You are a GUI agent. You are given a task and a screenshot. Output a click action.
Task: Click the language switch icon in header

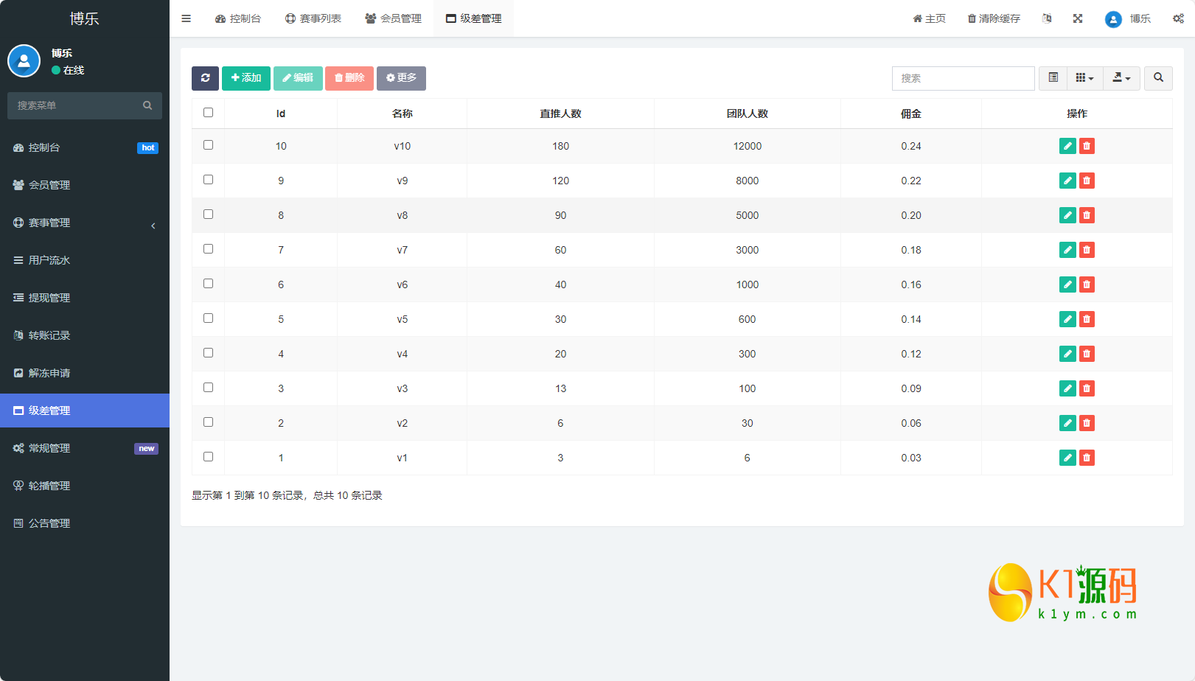(x=1047, y=18)
